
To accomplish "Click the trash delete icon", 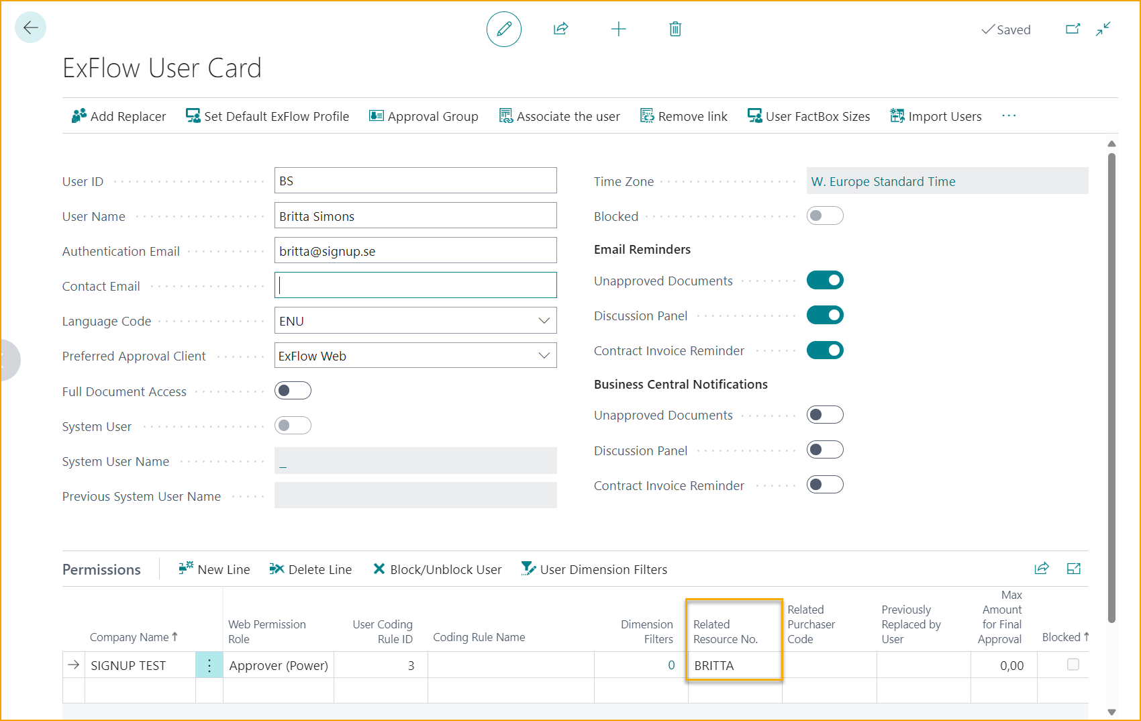I will [675, 29].
